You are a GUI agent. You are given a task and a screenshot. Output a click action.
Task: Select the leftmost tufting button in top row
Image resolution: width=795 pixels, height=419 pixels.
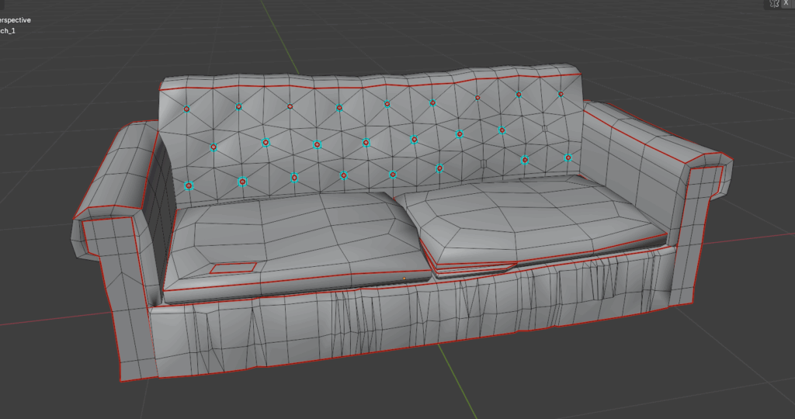point(186,109)
